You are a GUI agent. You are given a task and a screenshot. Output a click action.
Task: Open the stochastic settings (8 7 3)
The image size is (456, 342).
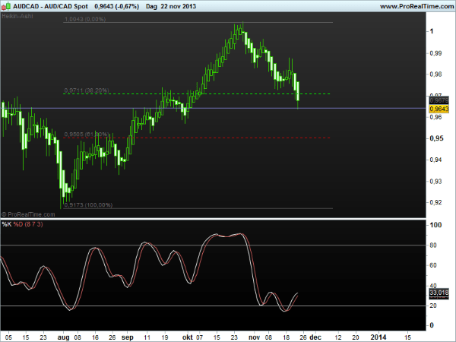(x=33, y=224)
